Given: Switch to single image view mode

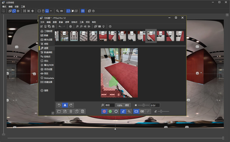Looking at the screenshot, I should (x=136, y=112).
